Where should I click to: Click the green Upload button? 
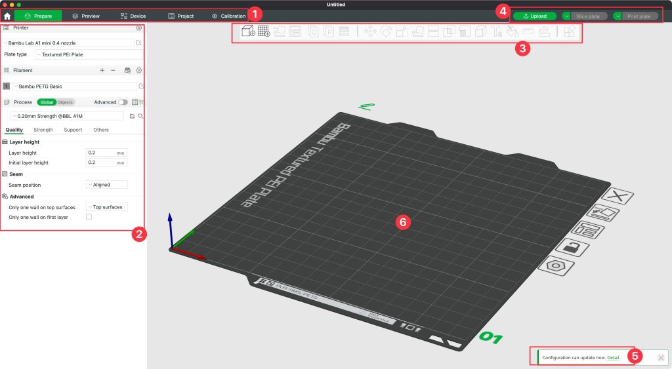[534, 16]
